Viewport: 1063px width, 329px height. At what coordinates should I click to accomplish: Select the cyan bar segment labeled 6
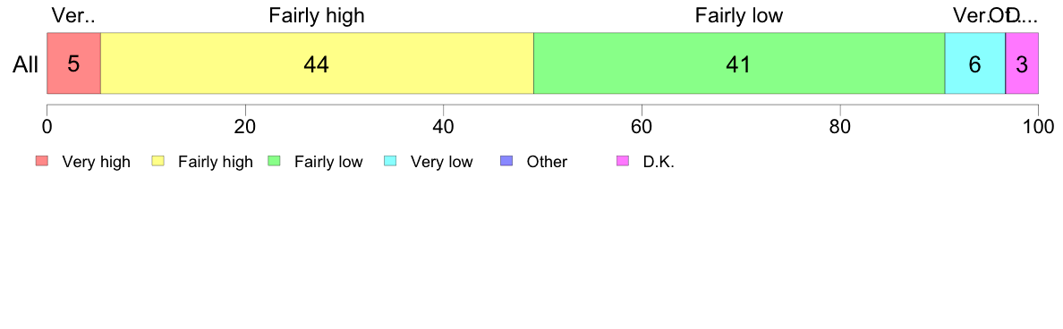(x=975, y=63)
